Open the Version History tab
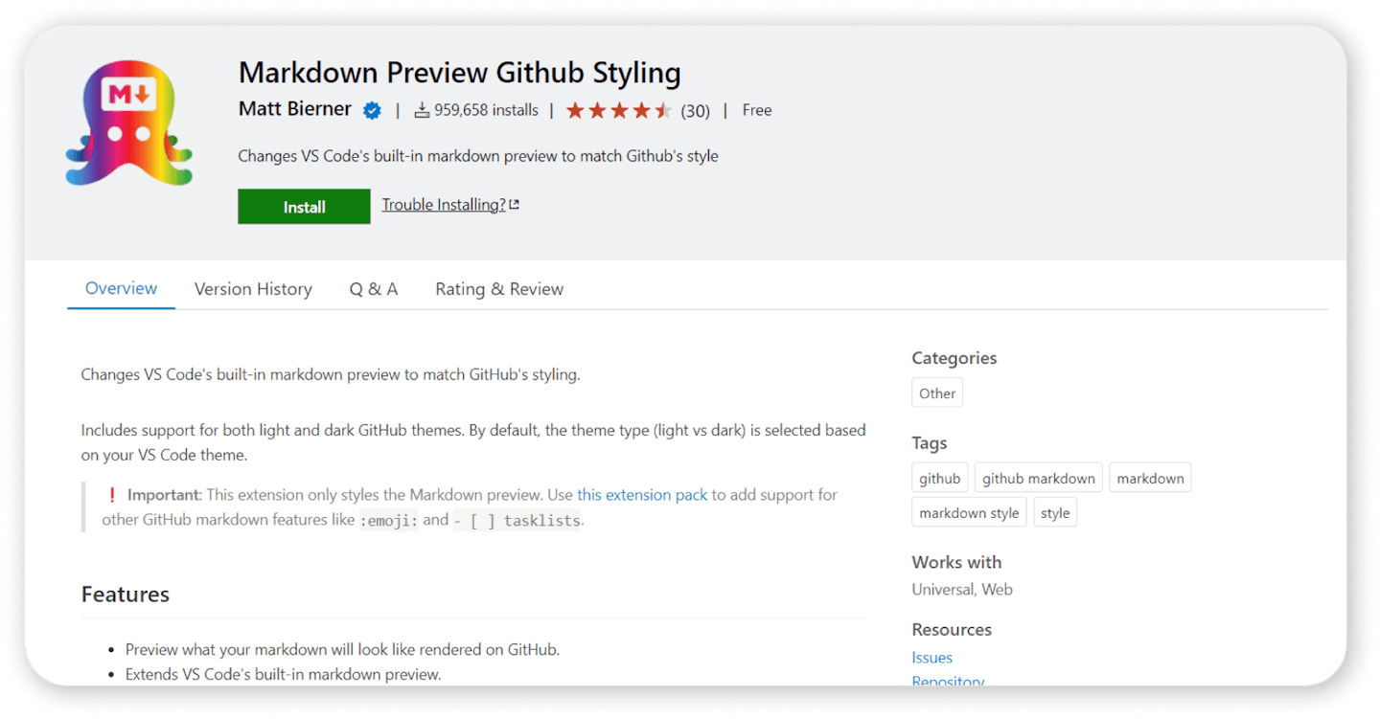Image resolution: width=1380 pixels, height=719 pixels. 253,289
